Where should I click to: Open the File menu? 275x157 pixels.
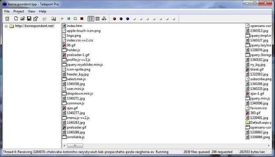click(x=7, y=11)
